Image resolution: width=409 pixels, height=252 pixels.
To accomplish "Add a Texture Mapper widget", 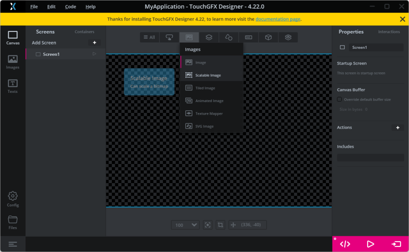I will 211,113.
